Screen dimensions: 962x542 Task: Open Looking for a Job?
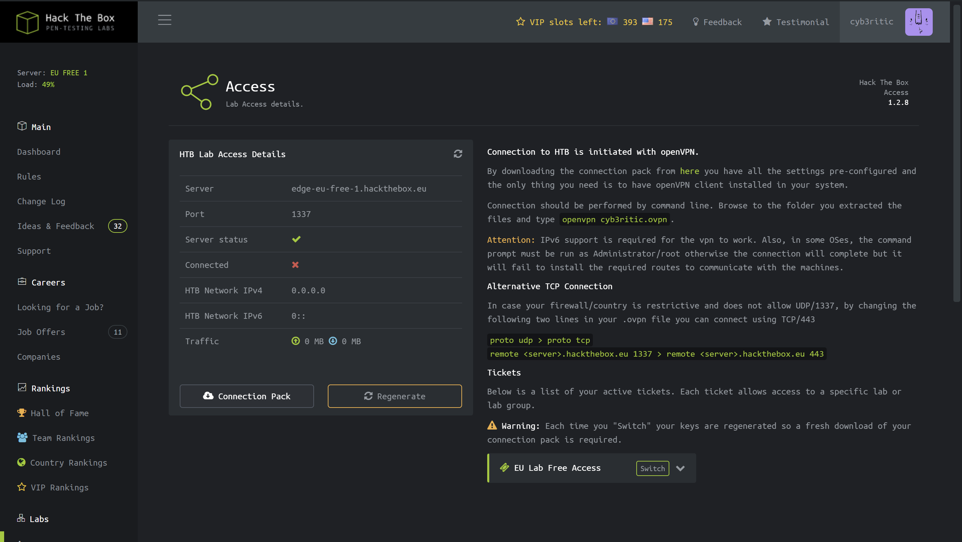tap(61, 307)
